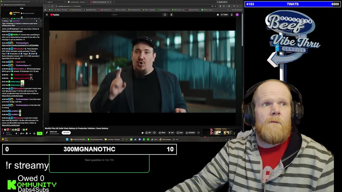The height and width of the screenshot is (192, 342).
Task: Click the YouTube page scrollbar
Action: (242, 29)
